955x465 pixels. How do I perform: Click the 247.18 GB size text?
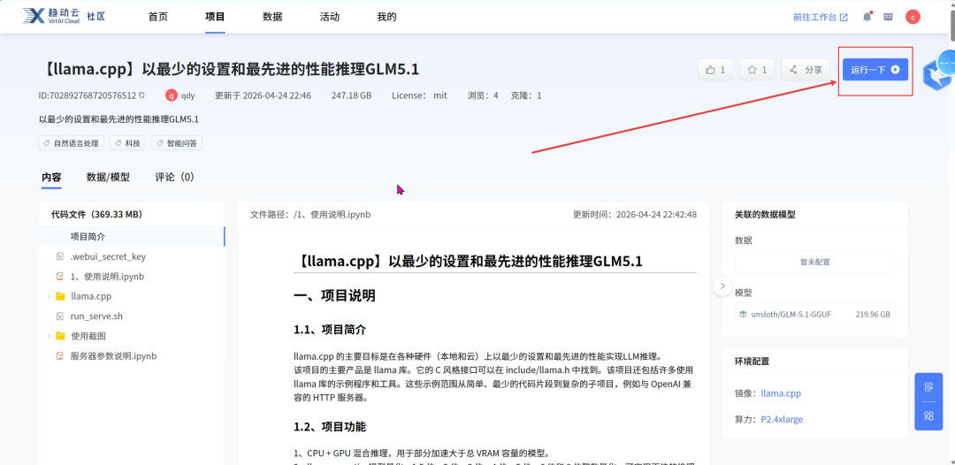[351, 95]
